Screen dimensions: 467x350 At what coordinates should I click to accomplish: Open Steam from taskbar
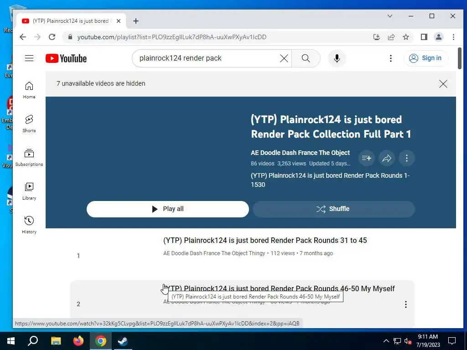[x=123, y=341]
